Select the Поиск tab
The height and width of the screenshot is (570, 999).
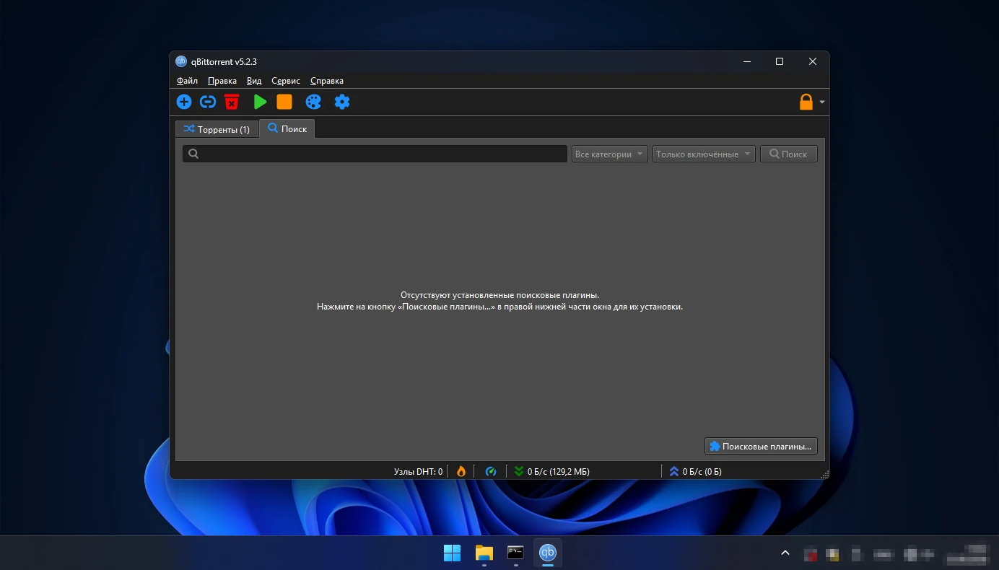coord(287,128)
